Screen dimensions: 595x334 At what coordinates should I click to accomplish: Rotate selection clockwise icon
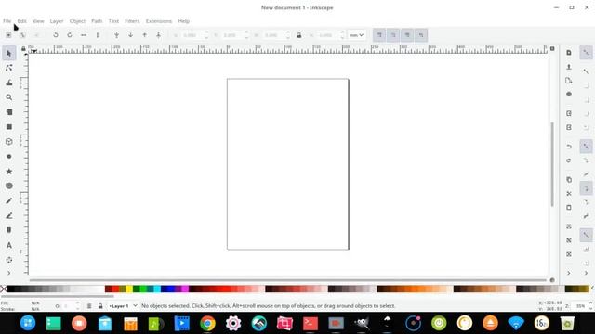click(x=70, y=35)
